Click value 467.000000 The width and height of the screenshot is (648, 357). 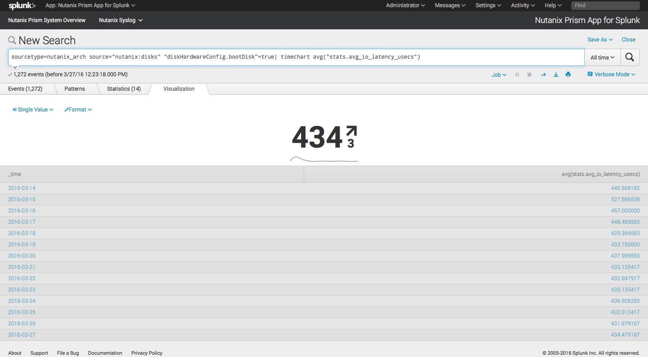click(x=625, y=211)
